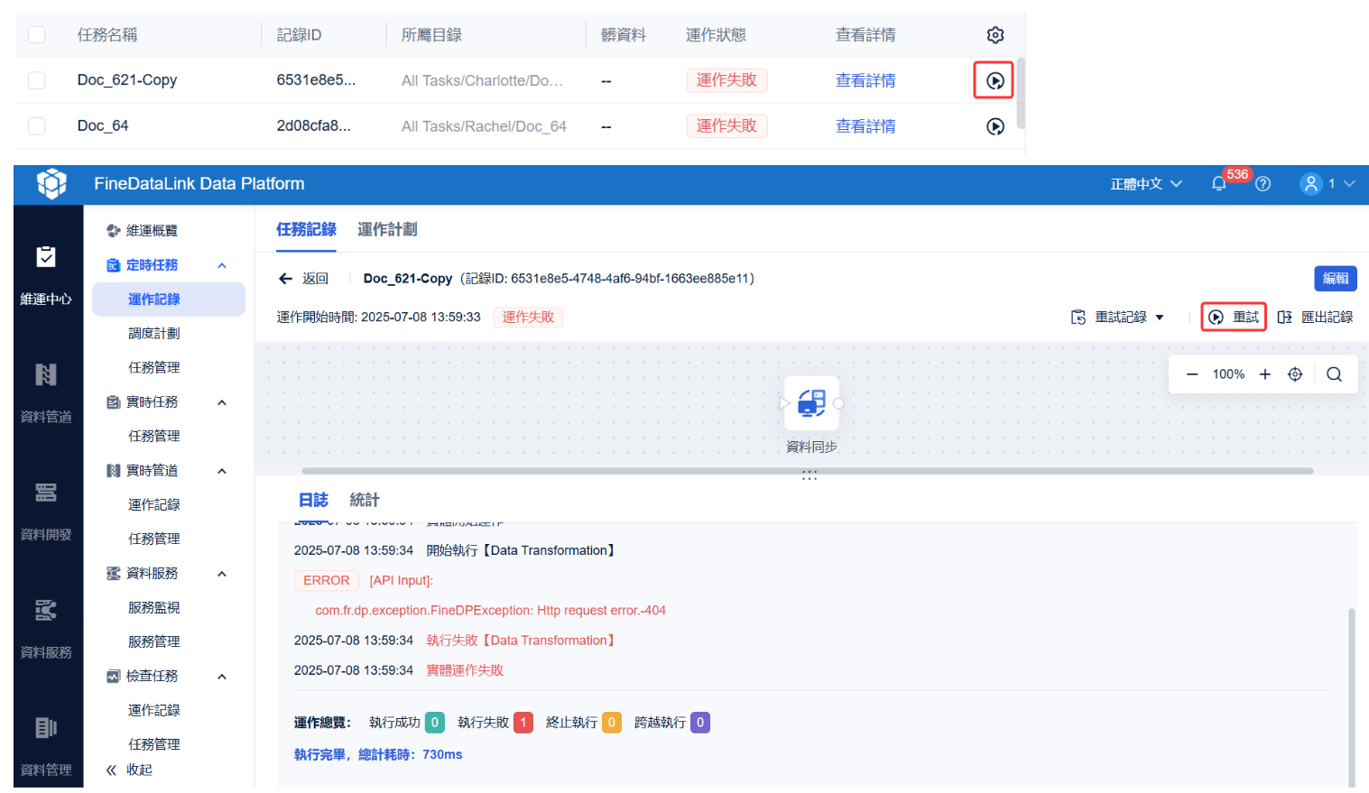Collapse the 檢查任務 menu group
This screenshot has height=793, width=1369.
(x=222, y=677)
